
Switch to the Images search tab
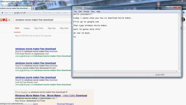click(x=27, y=28)
